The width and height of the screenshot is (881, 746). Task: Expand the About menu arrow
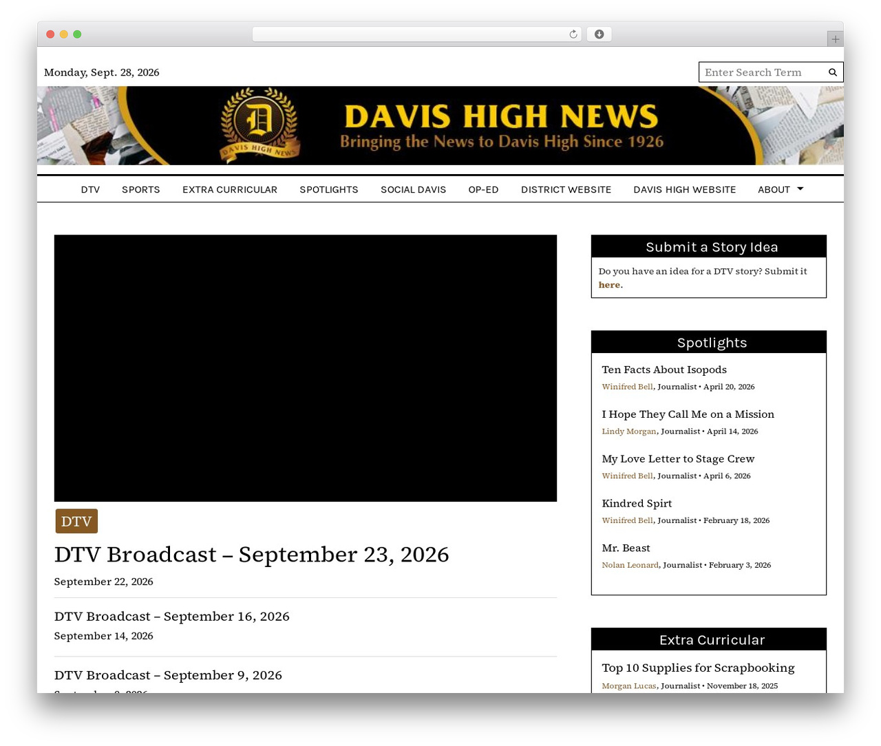pos(800,189)
